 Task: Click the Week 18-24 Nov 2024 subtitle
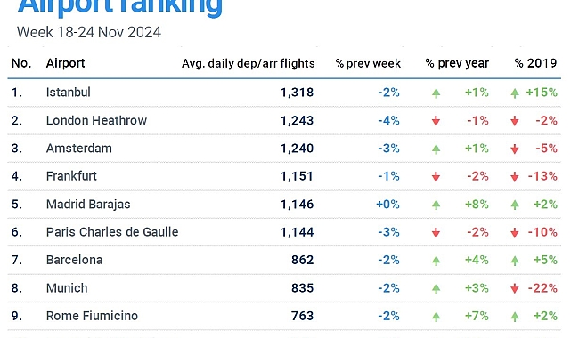[x=89, y=32]
